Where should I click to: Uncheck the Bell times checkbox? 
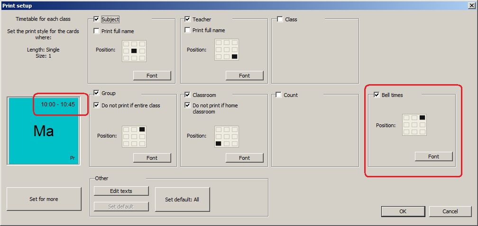click(x=377, y=95)
